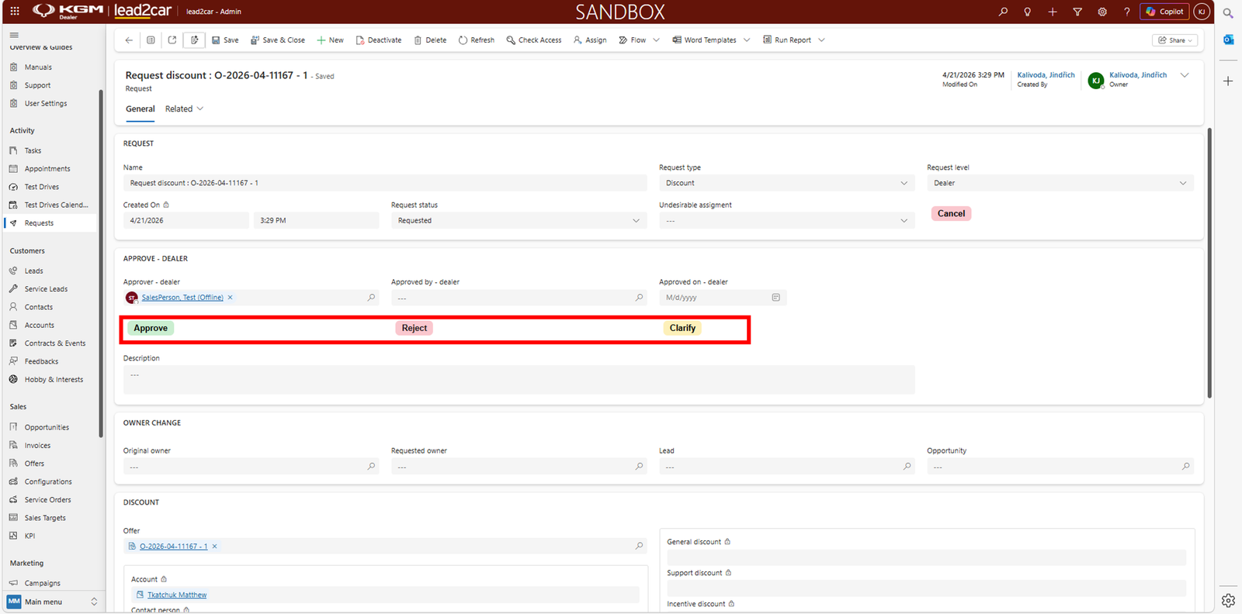Open the SalesPerson, Test approver link
This screenshot has width=1242, height=614.
point(182,298)
